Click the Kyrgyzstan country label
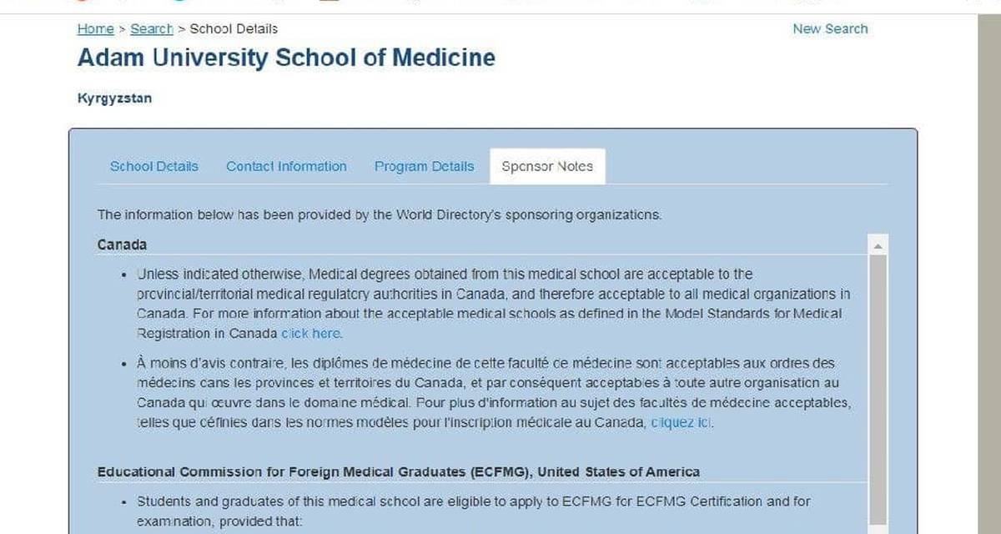The height and width of the screenshot is (534, 1001). (x=114, y=98)
